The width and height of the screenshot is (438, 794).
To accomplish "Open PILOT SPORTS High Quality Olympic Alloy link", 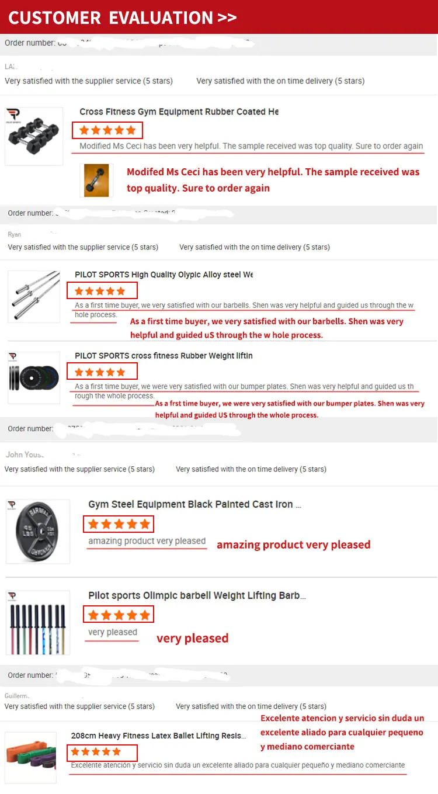I will (164, 275).
